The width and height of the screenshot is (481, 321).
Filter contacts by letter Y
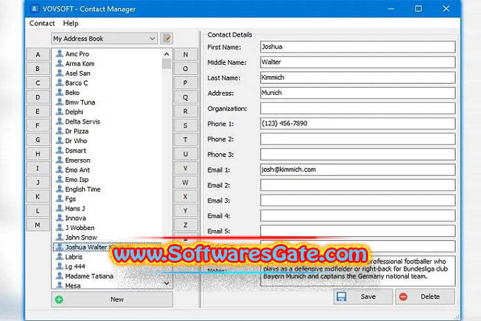[x=186, y=211]
